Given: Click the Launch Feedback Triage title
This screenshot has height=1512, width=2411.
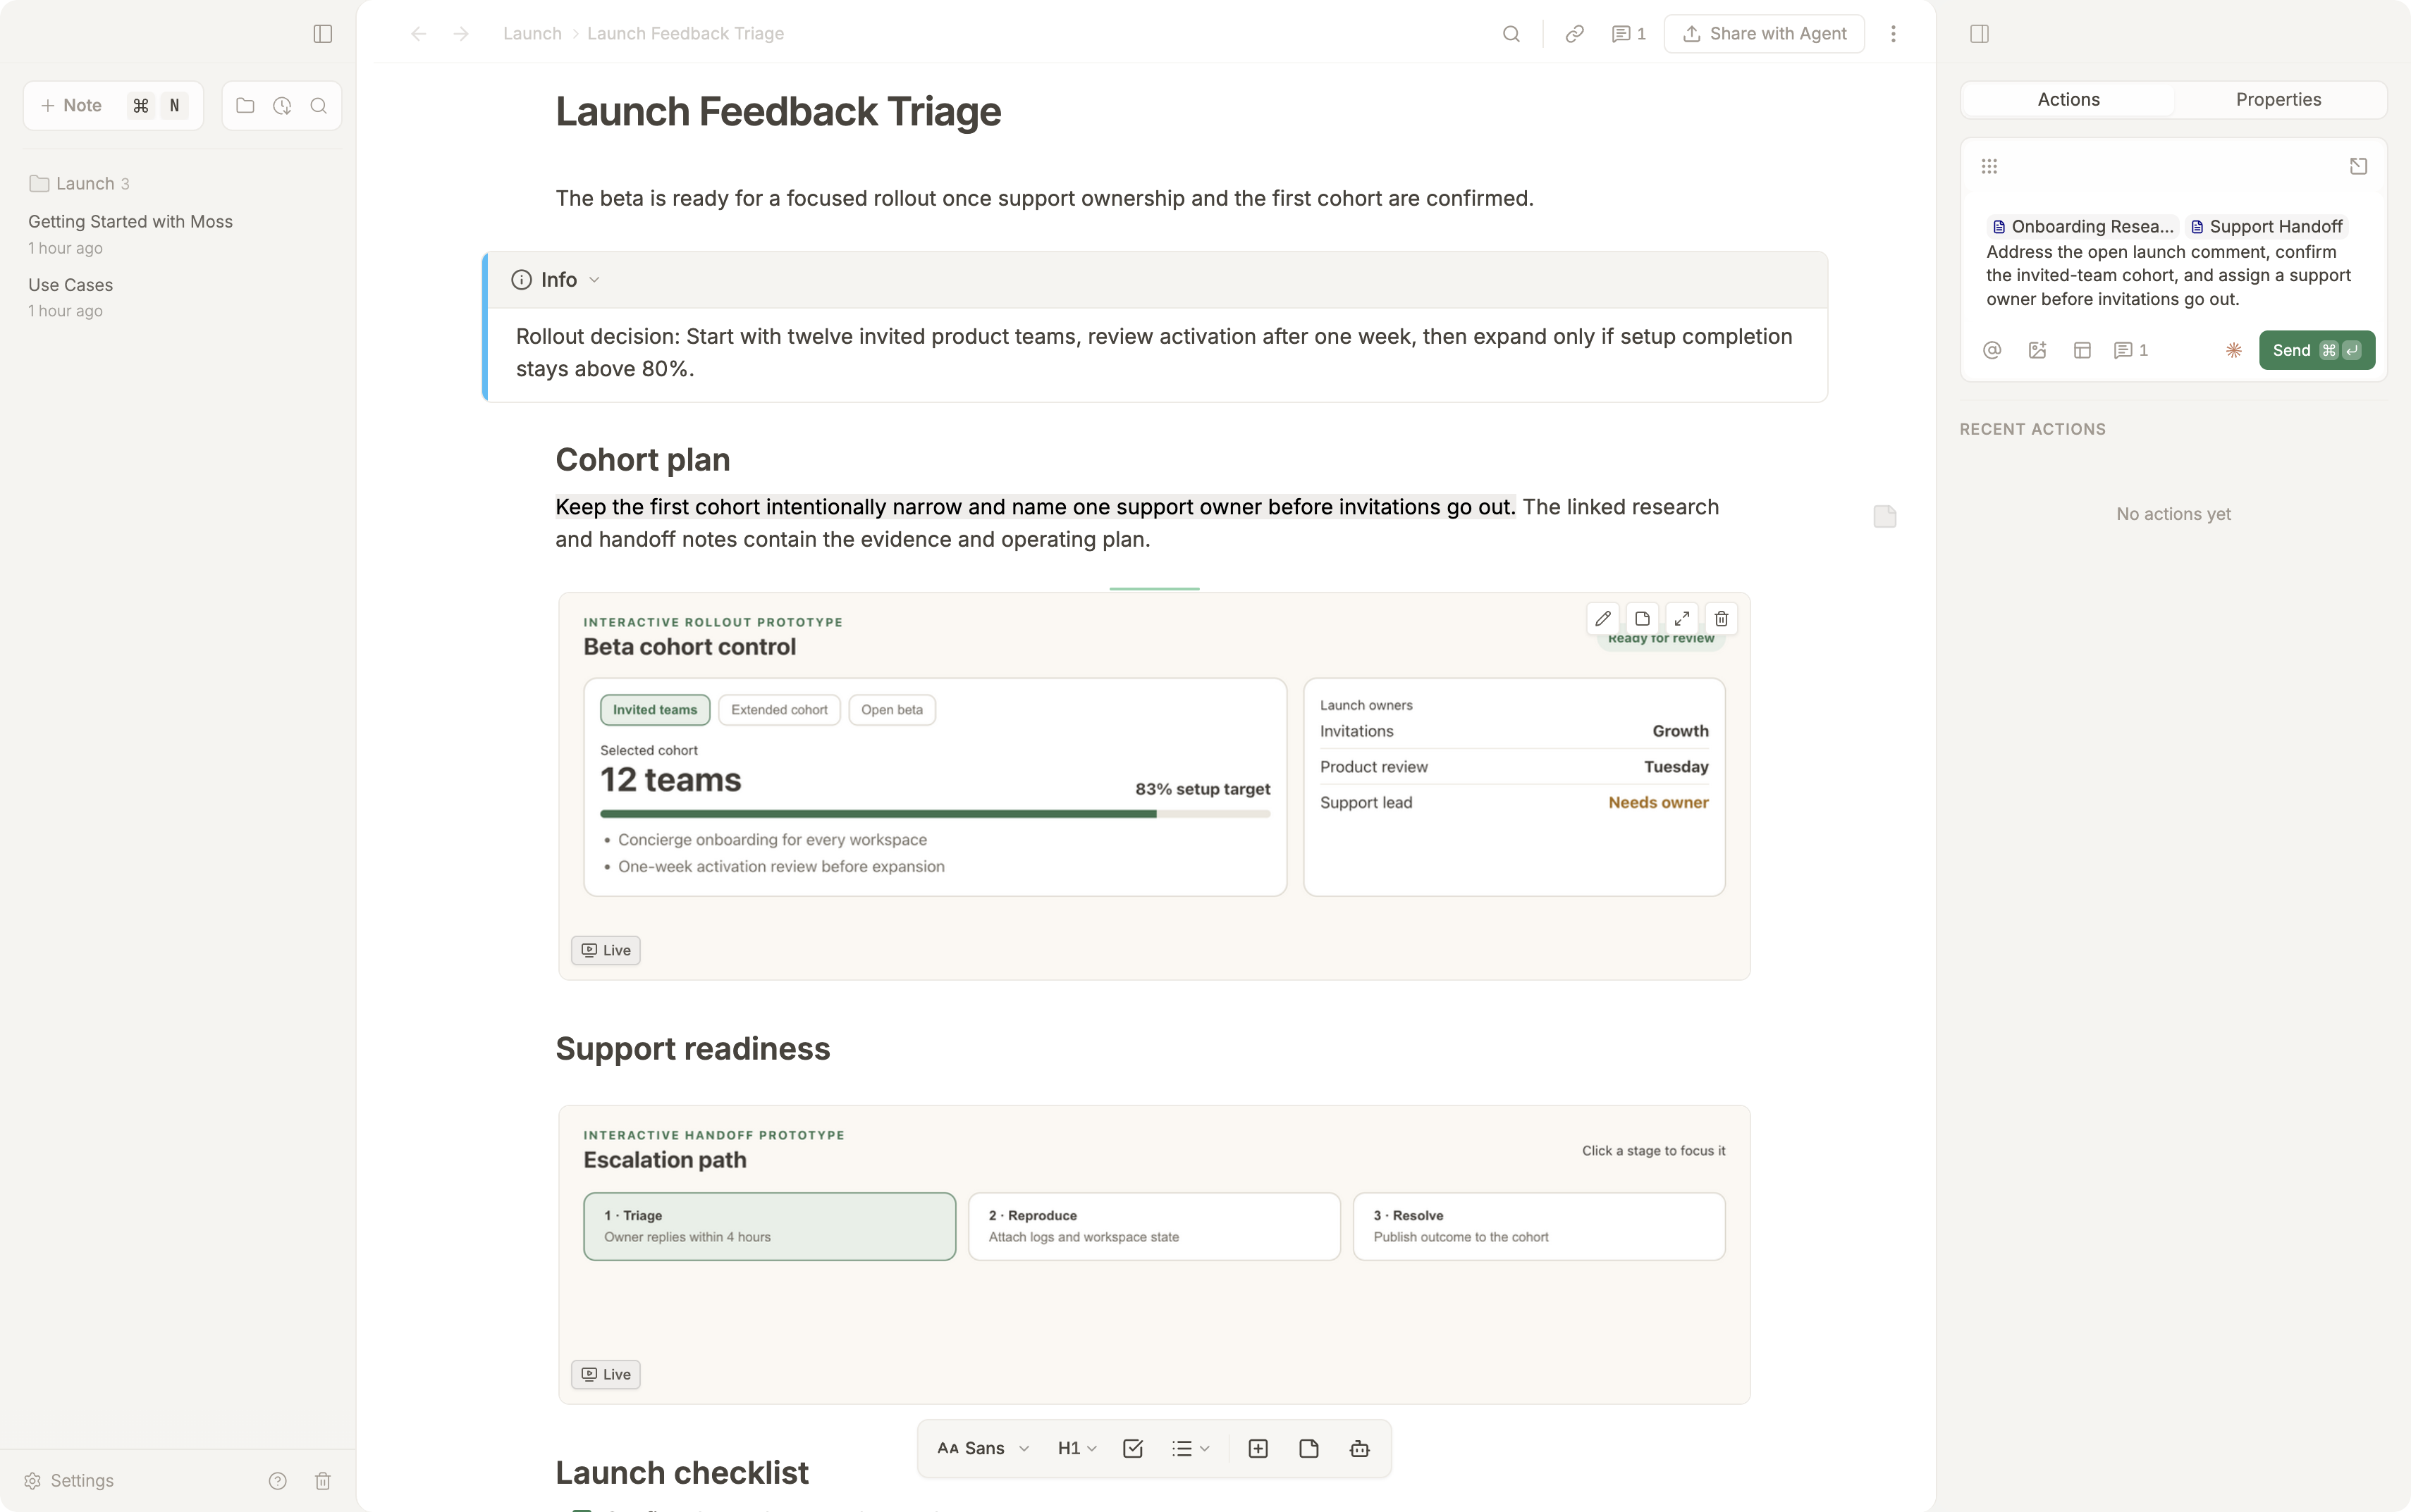Looking at the screenshot, I should point(778,112).
